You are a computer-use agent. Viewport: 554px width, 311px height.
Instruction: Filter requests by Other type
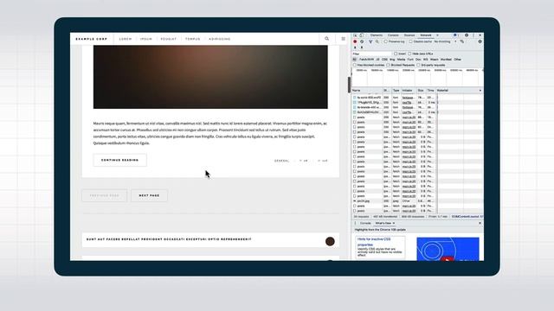(x=458, y=60)
